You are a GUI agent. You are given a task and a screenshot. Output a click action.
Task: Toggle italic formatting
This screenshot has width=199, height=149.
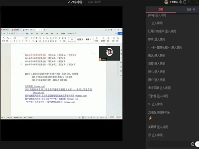click(x=17, y=41)
